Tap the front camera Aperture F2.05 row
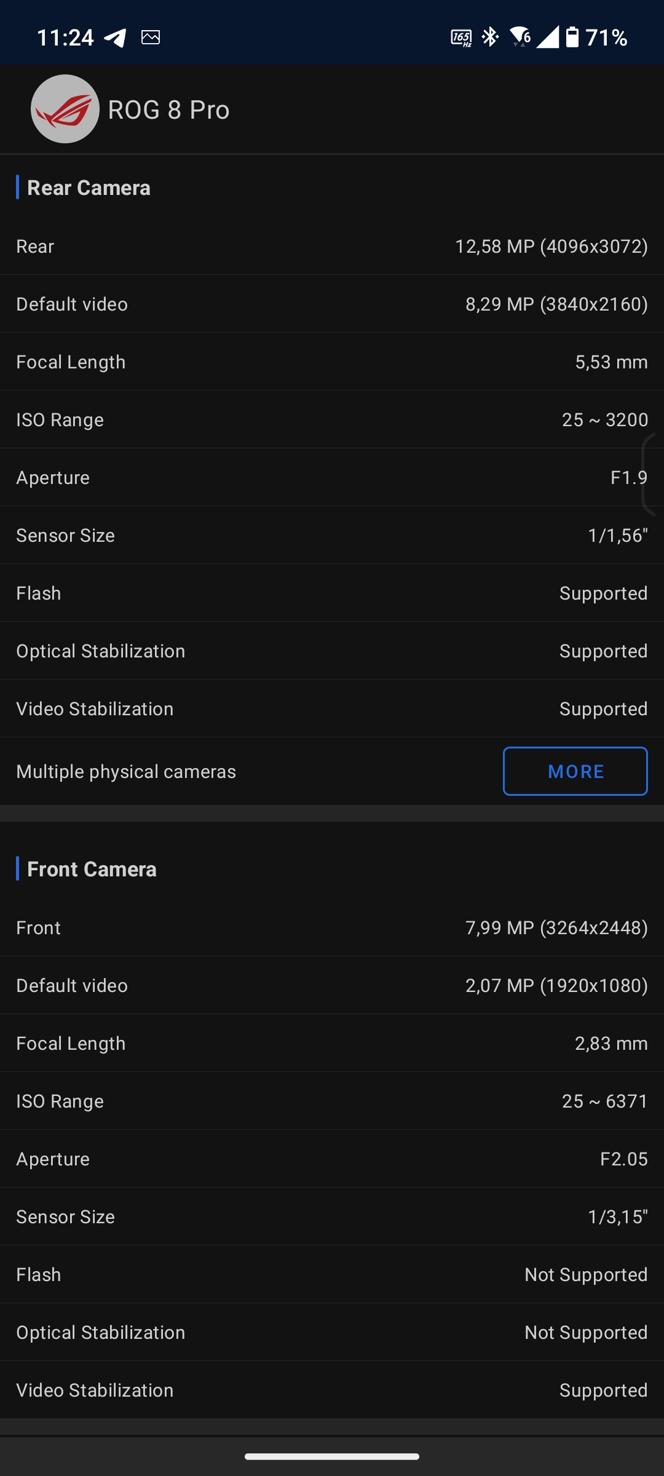 tap(332, 1159)
